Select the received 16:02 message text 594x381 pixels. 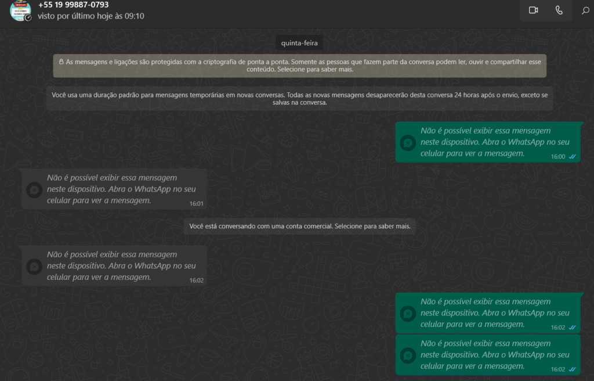pyautogui.click(x=113, y=265)
